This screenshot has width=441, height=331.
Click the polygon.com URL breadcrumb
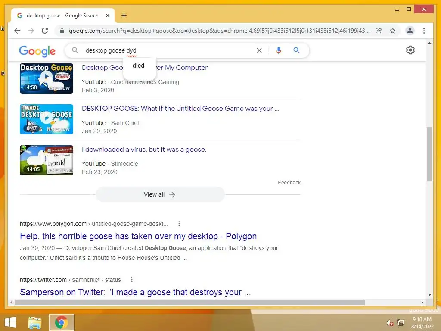pyautogui.click(x=94, y=224)
